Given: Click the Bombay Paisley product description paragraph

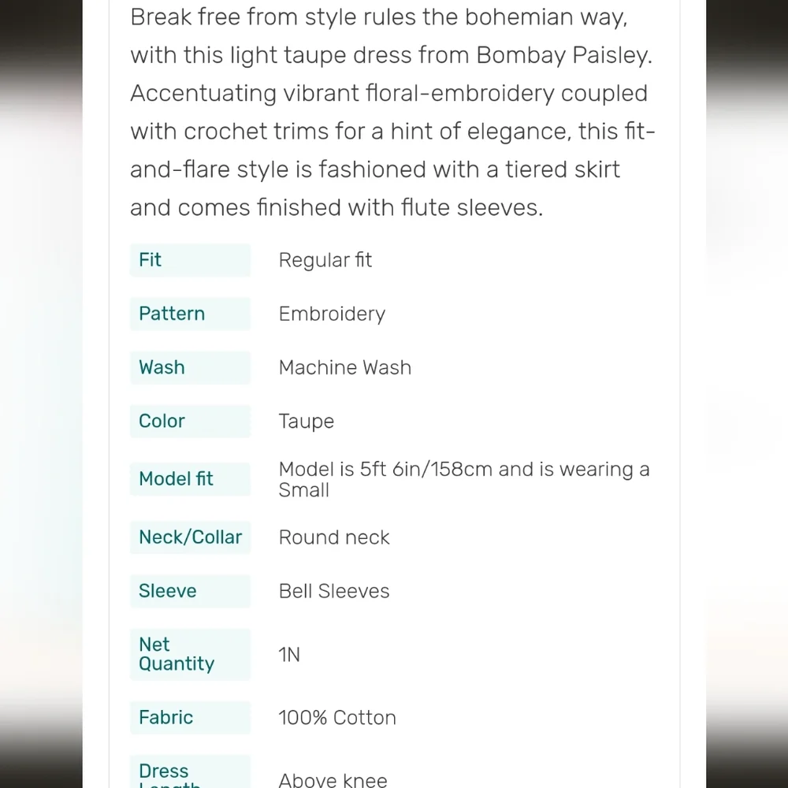Looking at the screenshot, I should [x=392, y=113].
